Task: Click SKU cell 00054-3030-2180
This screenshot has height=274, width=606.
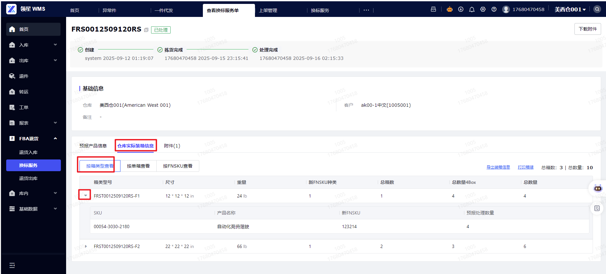Action: coord(112,226)
